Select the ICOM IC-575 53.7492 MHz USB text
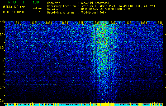This screenshot has width=166, height=106. (x=106, y=9)
